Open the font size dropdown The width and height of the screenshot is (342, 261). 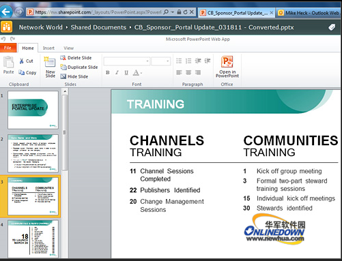coord(160,61)
